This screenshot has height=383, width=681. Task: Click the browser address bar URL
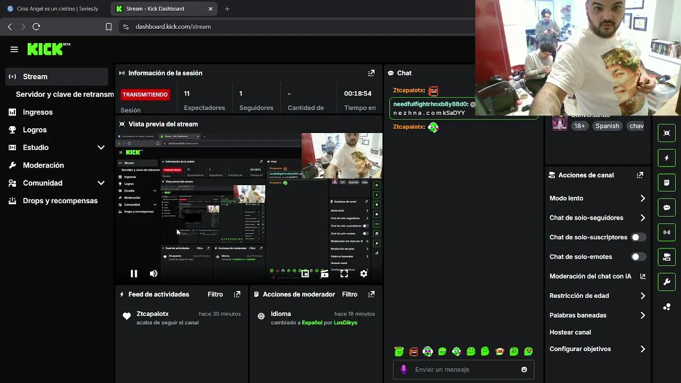(173, 27)
